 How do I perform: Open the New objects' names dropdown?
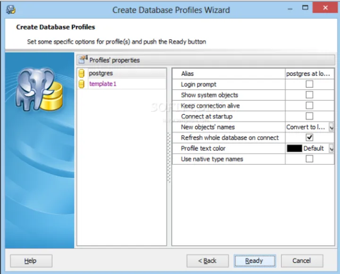(331, 127)
